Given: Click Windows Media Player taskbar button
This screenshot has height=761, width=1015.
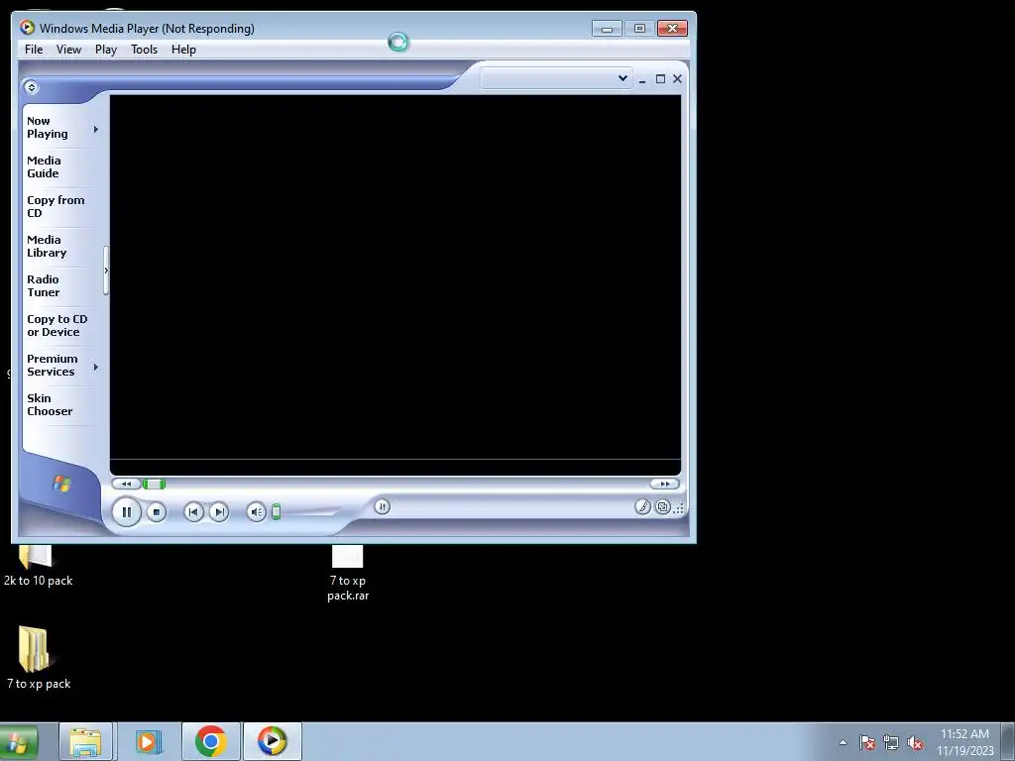Looking at the screenshot, I should click(x=272, y=741).
